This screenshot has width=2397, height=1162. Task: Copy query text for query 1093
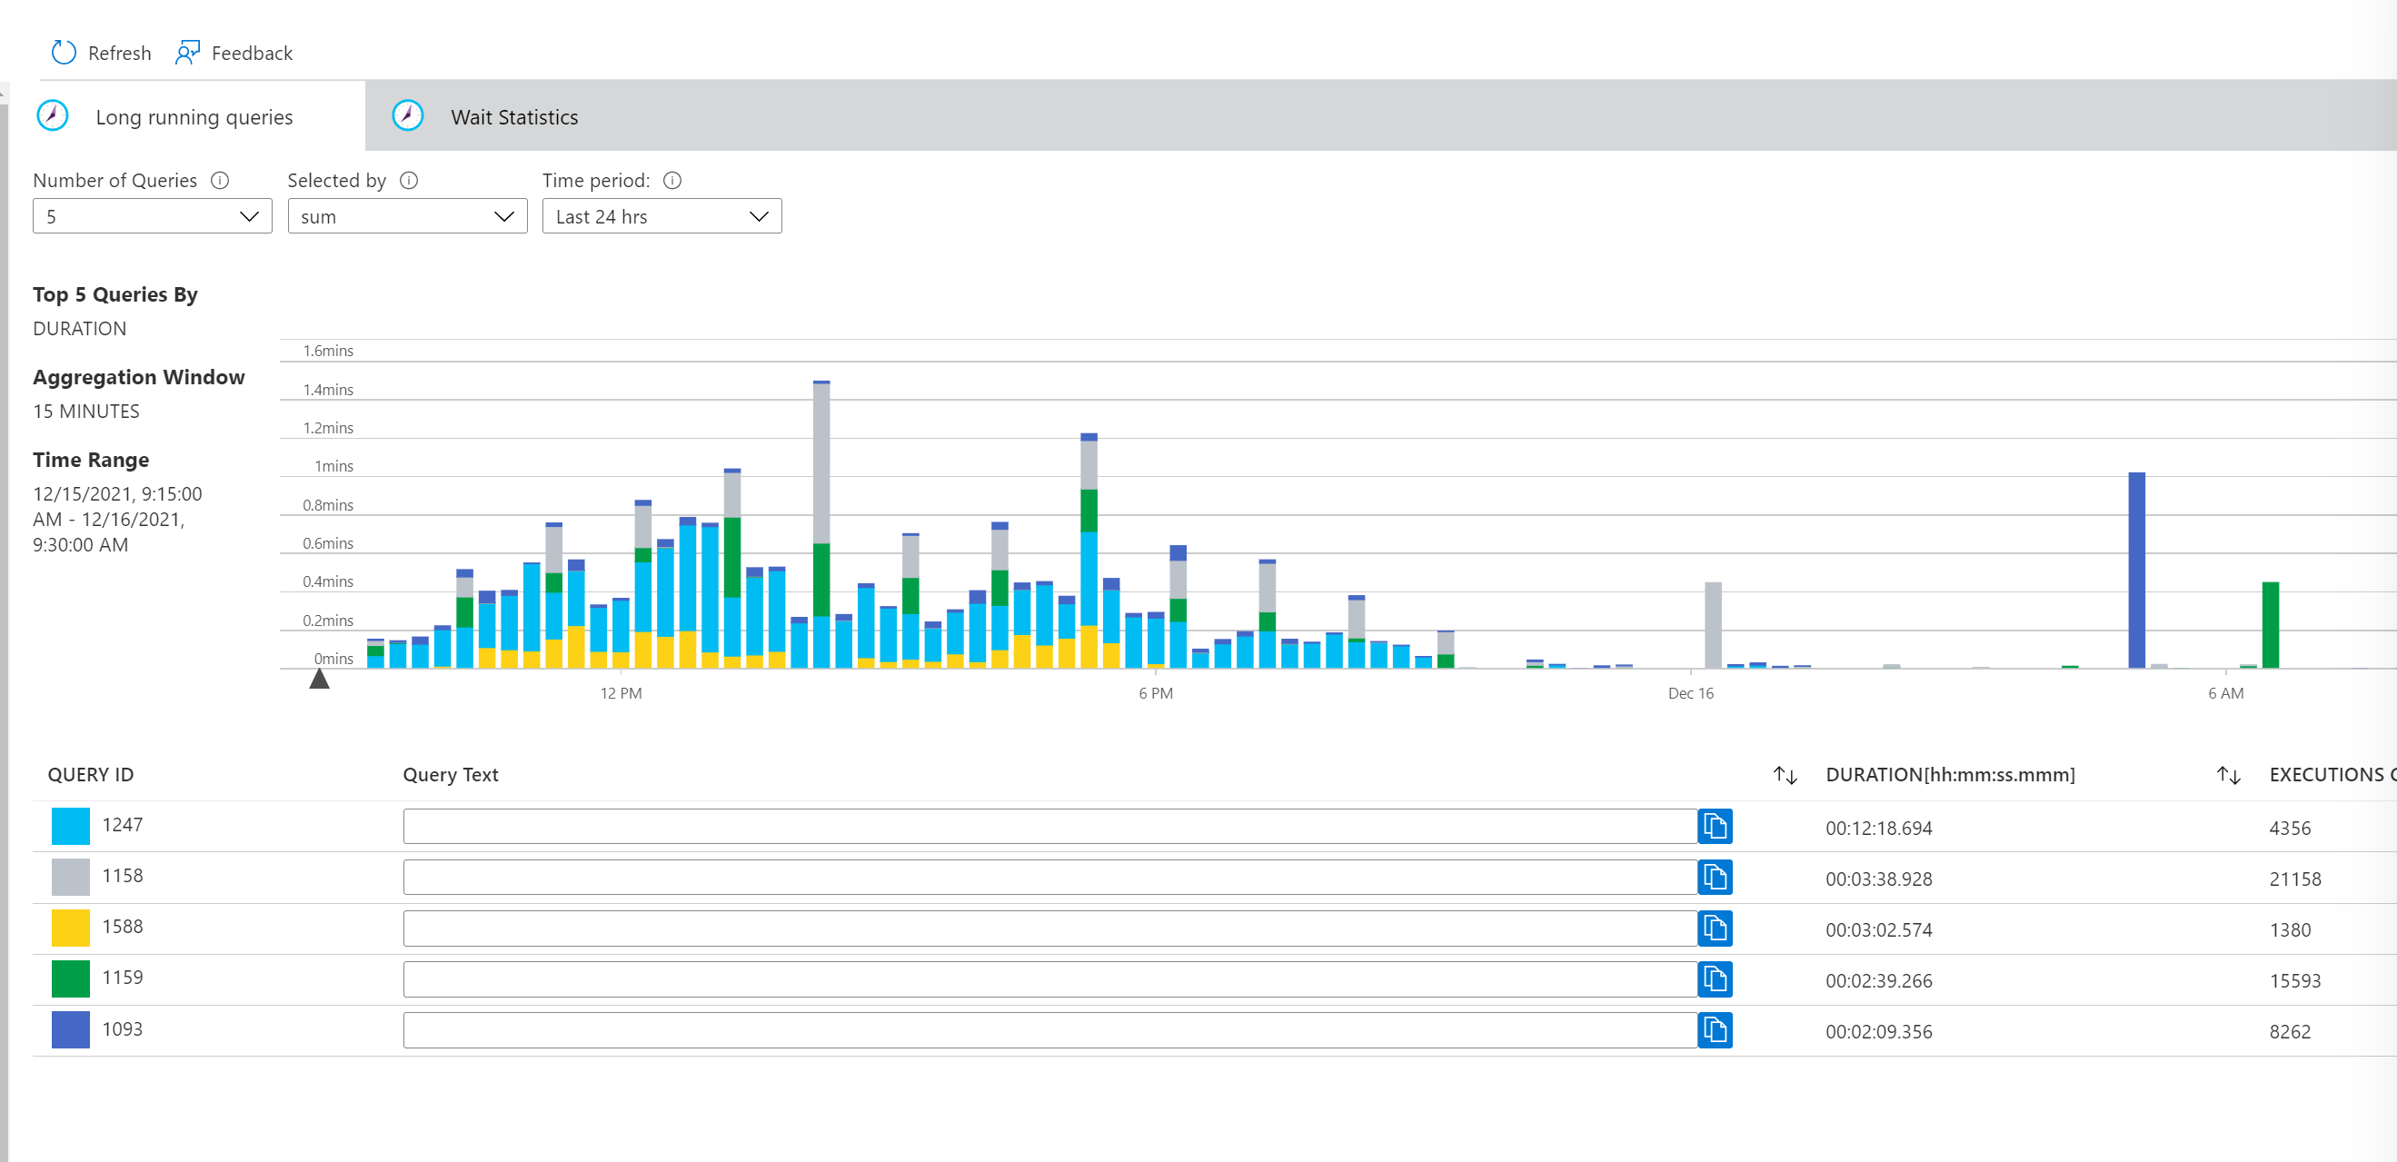[x=1716, y=1030]
